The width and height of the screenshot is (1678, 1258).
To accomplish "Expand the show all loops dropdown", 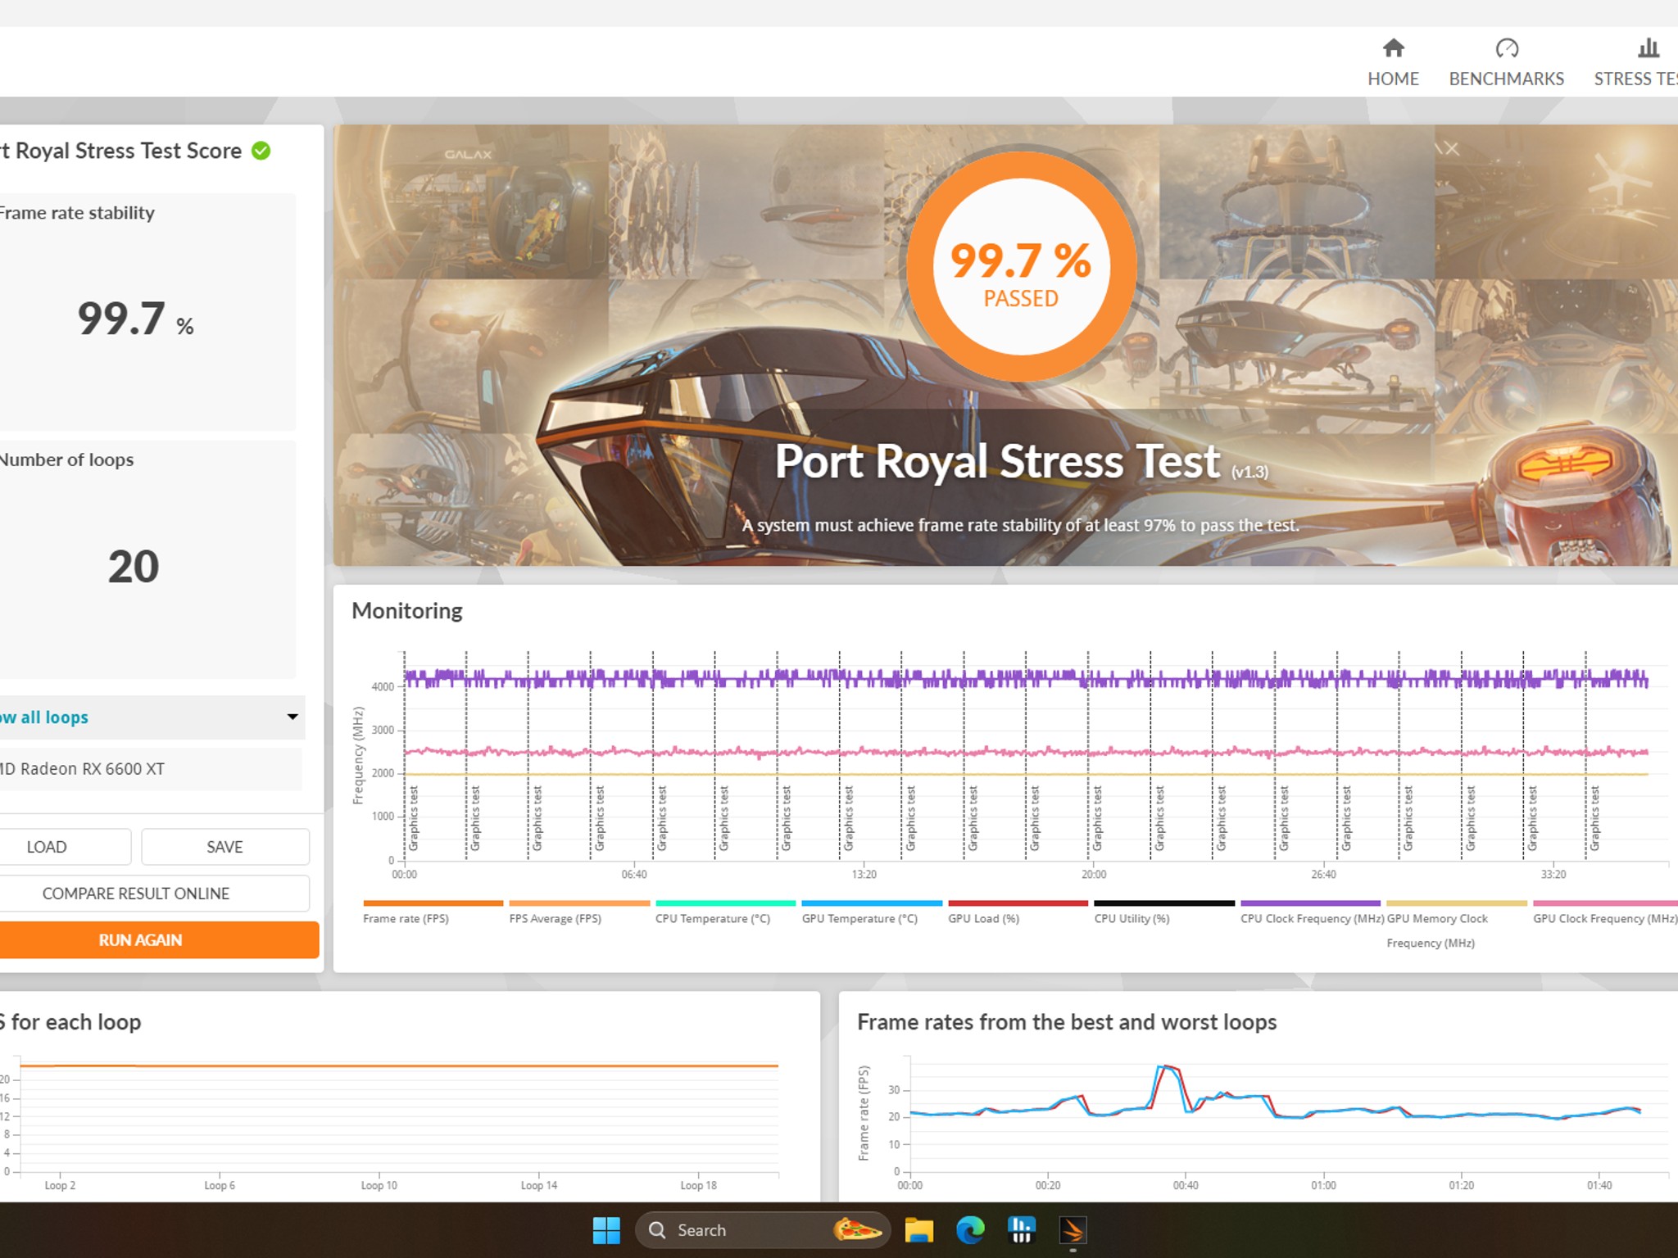I will 293,717.
